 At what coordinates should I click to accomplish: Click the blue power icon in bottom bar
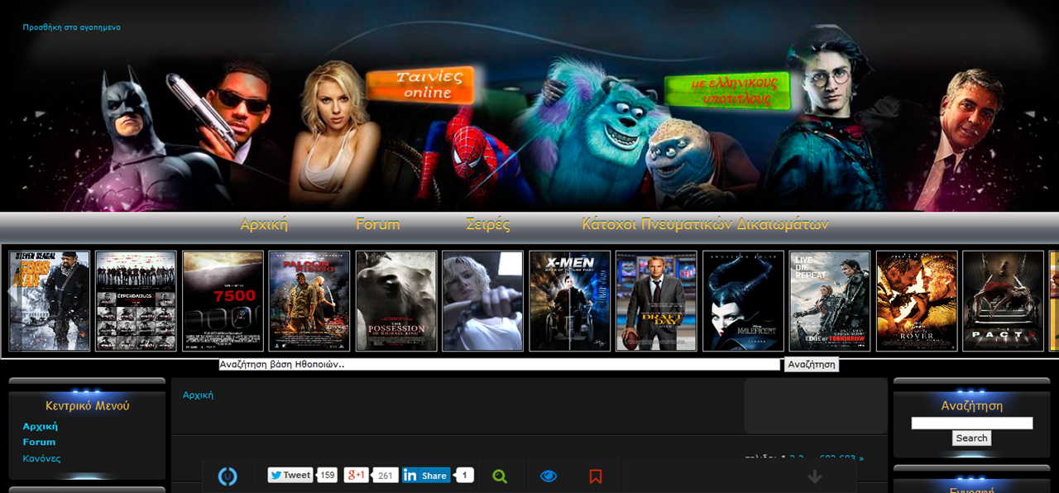point(228,476)
